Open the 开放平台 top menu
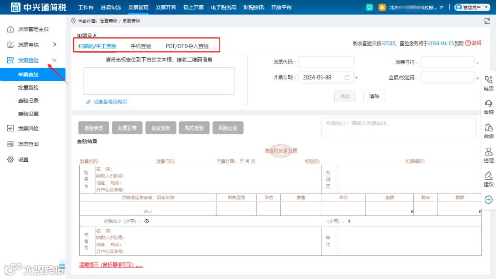 [281, 7]
